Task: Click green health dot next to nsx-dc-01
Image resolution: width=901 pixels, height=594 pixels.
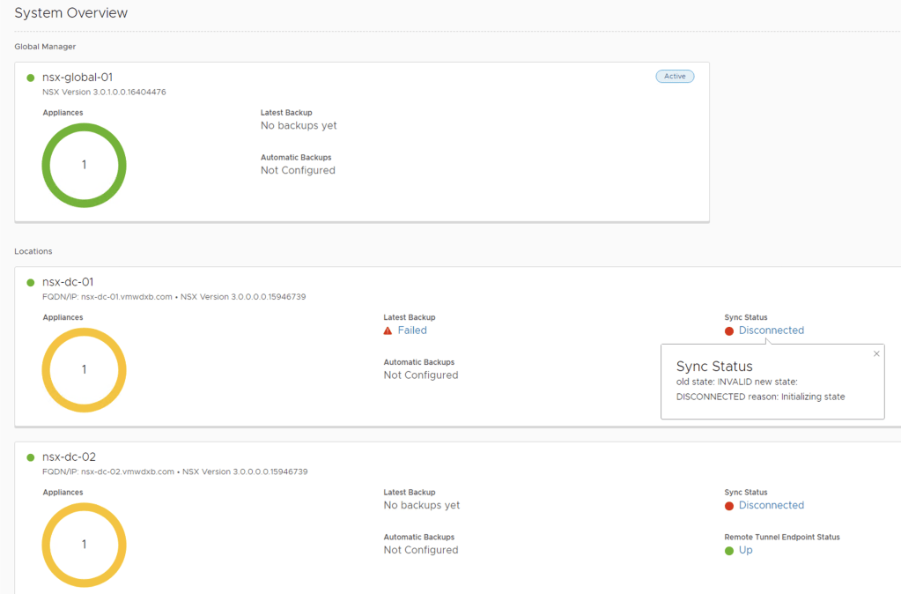Action: 31,283
